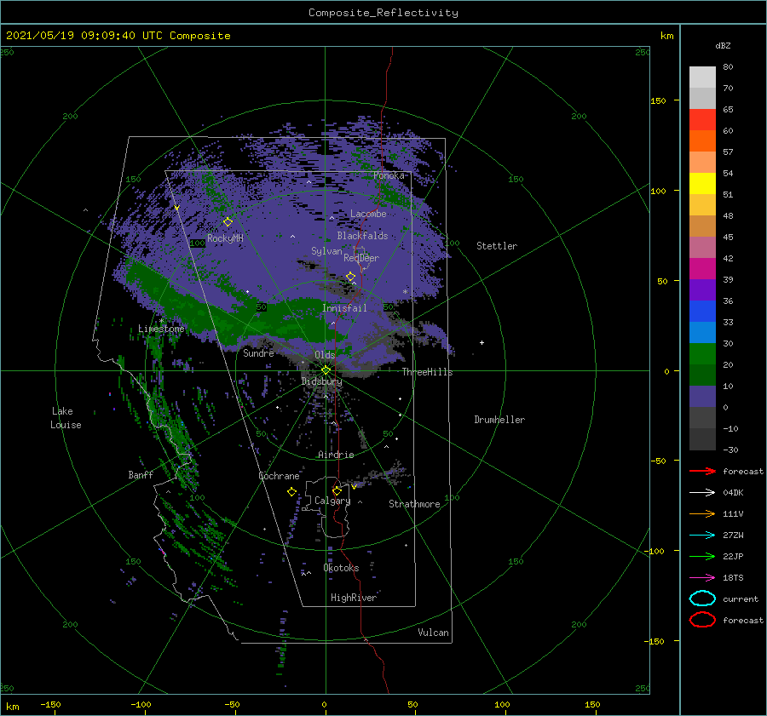Click the red forecast arrow in legend

click(x=702, y=471)
